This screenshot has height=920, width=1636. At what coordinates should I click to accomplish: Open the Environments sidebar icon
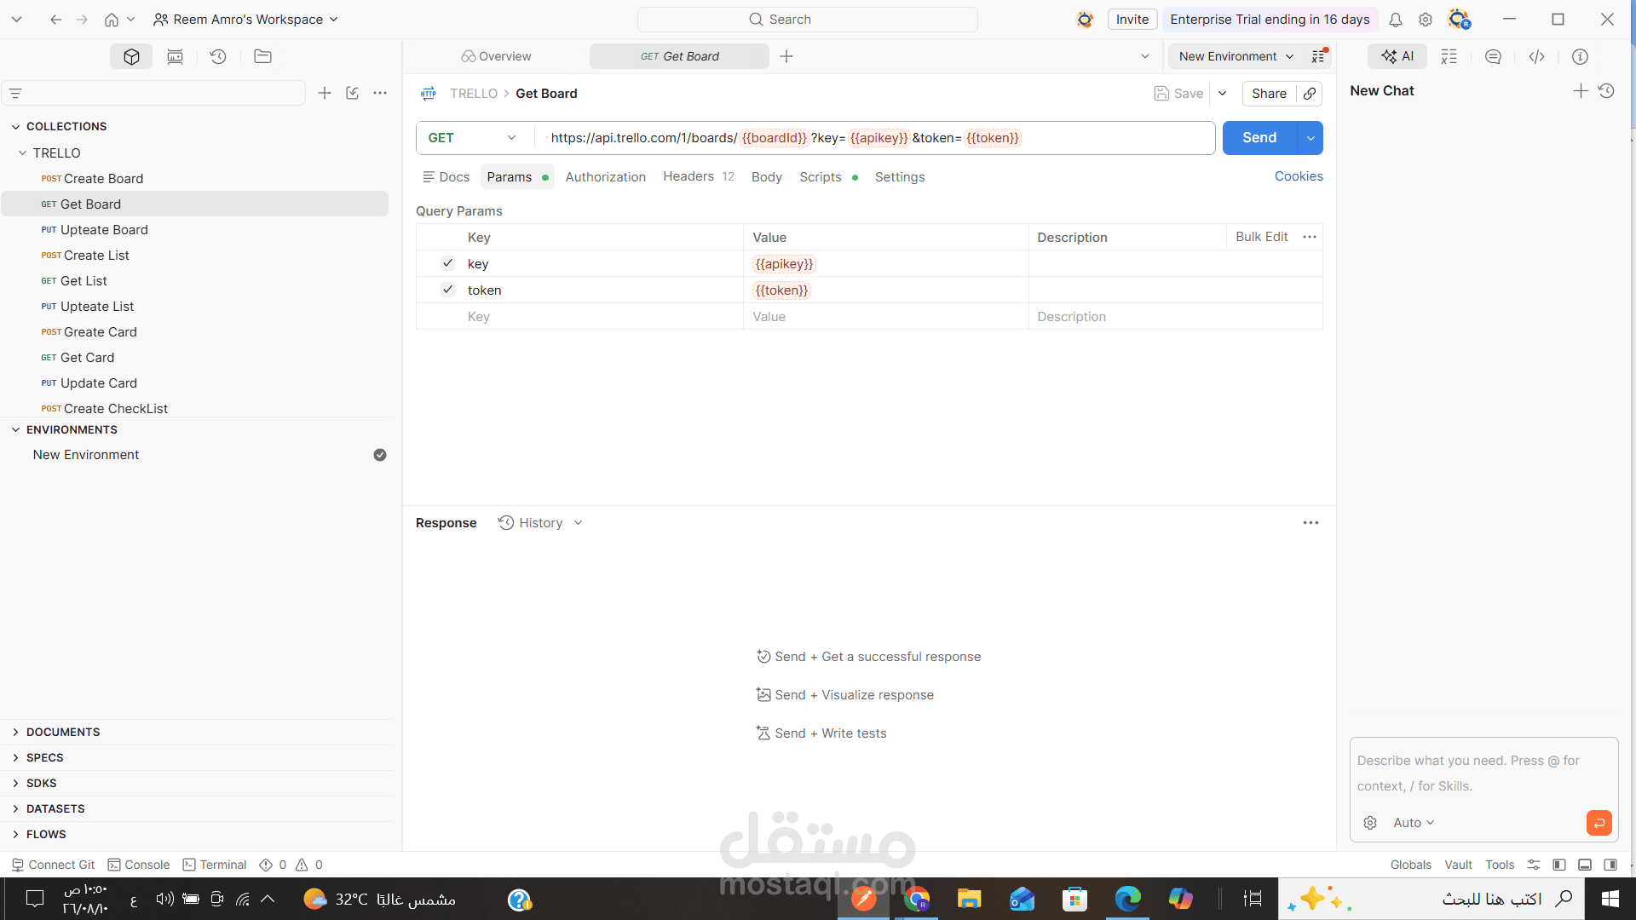click(x=175, y=56)
